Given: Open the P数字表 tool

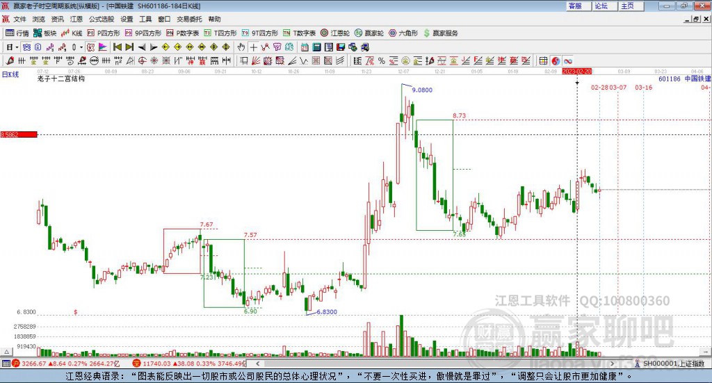Looking at the screenshot, I should click(183, 33).
